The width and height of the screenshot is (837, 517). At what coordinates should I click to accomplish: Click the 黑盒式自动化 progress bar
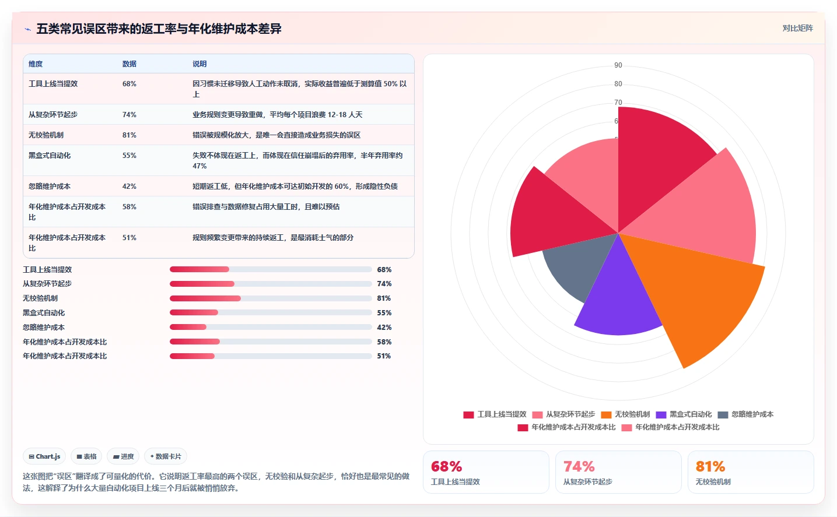tap(271, 313)
